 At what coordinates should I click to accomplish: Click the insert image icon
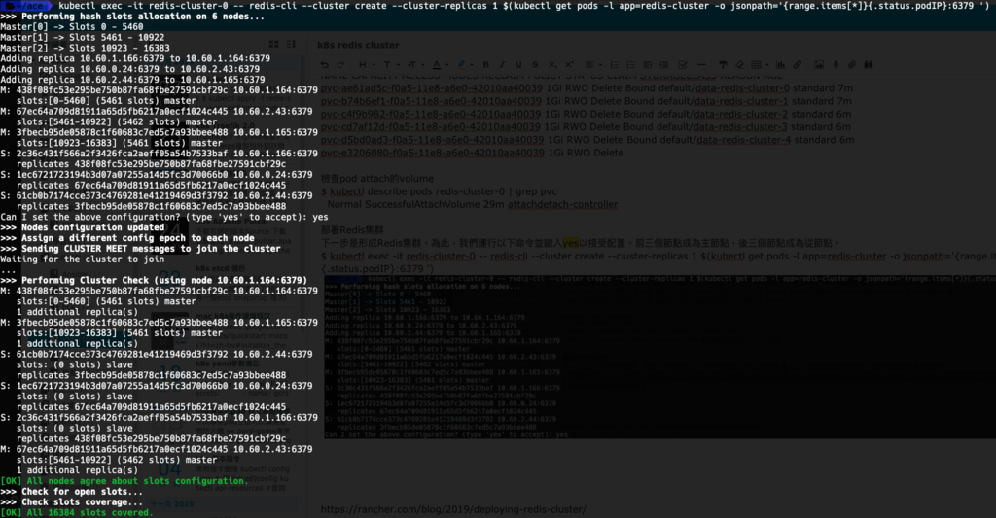[819, 64]
